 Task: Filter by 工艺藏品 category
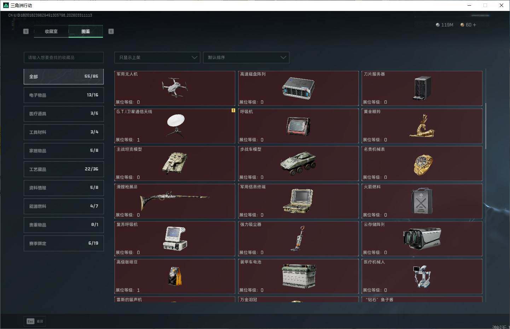pos(64,169)
